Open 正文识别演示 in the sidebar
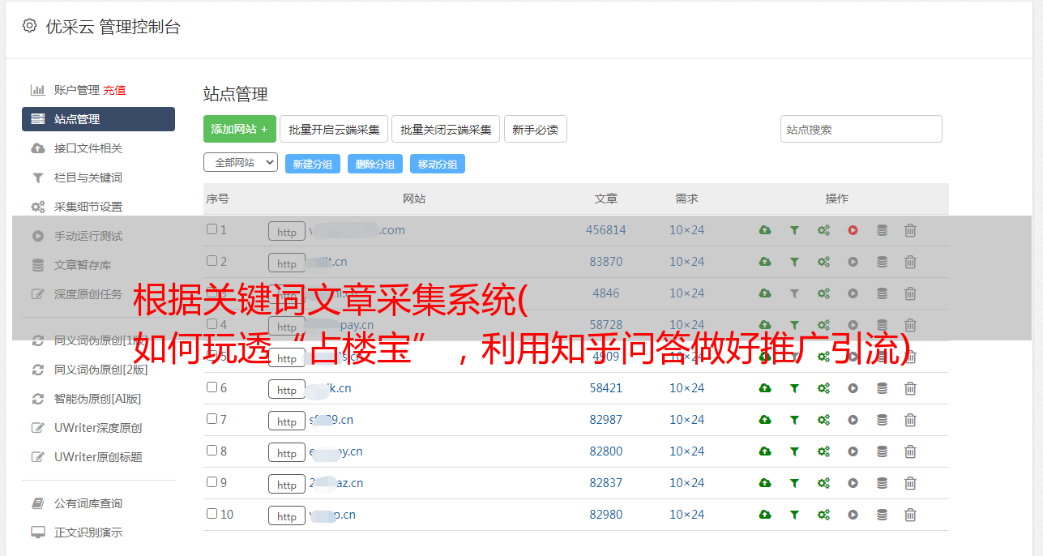Viewport: 1043px width, 556px height. [x=88, y=532]
